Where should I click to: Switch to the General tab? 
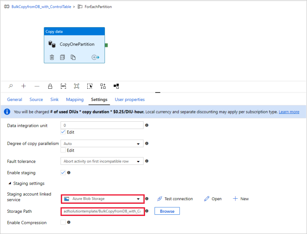[x=15, y=99]
